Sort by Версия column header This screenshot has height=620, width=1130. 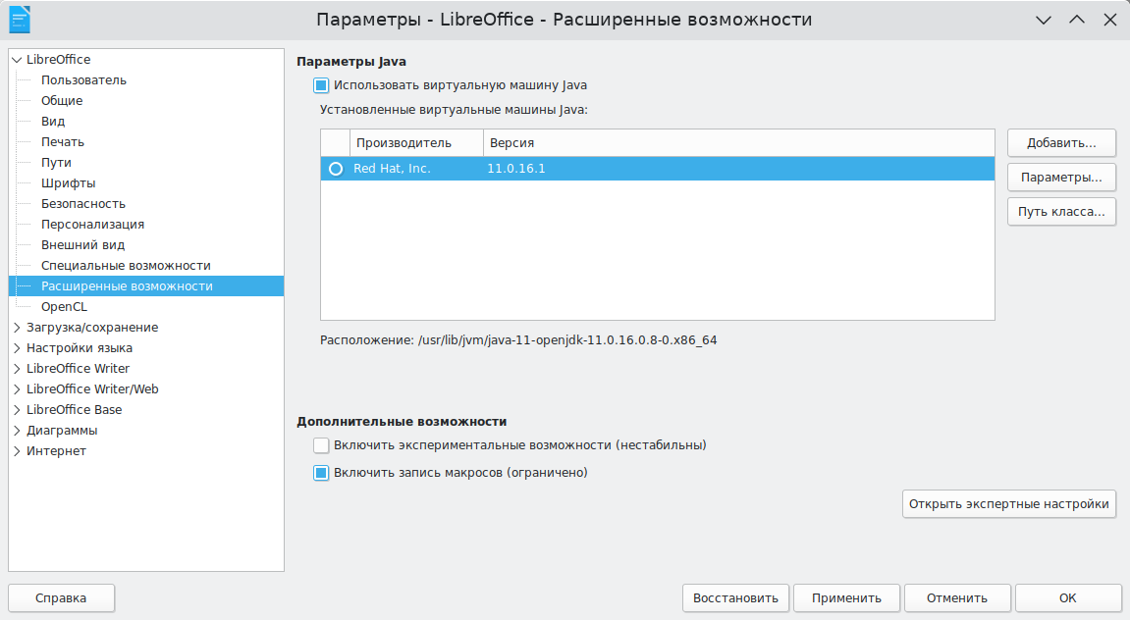(x=738, y=143)
